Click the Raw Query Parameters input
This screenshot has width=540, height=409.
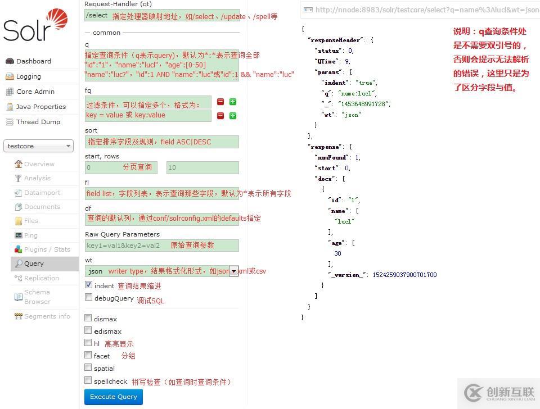tap(162, 246)
